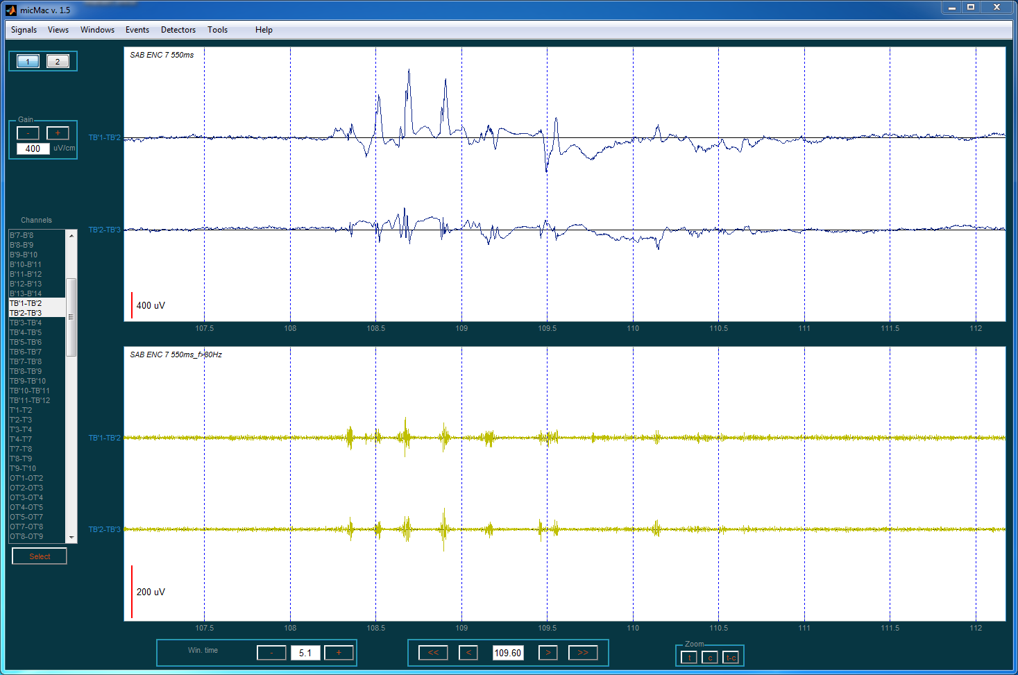Select channel TB'11-TB'12 in list
The width and height of the screenshot is (1018, 675).
37,400
